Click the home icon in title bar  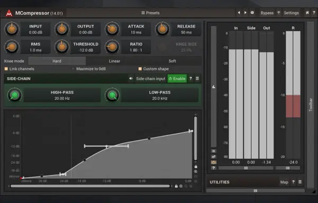(x=307, y=13)
